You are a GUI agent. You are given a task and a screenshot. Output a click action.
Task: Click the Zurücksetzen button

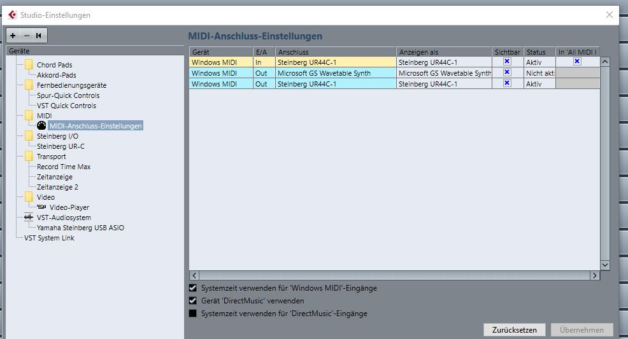pos(514,330)
